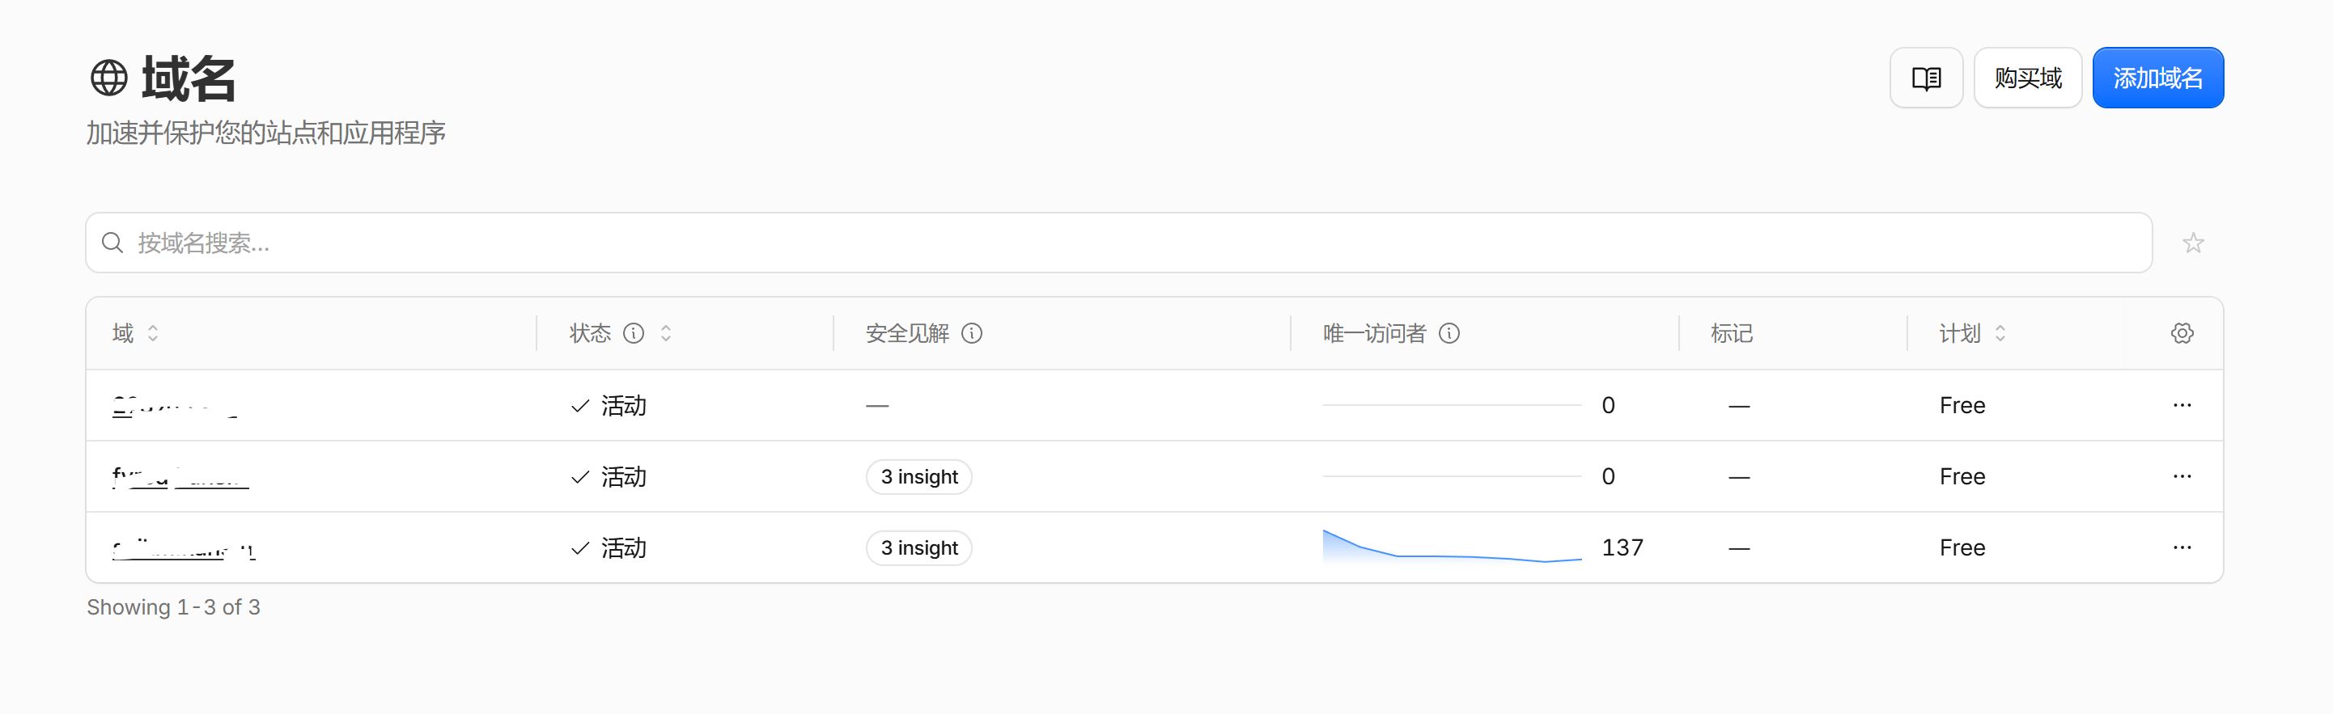This screenshot has height=714, width=2333.
Task: Click the blue 添加域名 button
Action: [x=2157, y=78]
